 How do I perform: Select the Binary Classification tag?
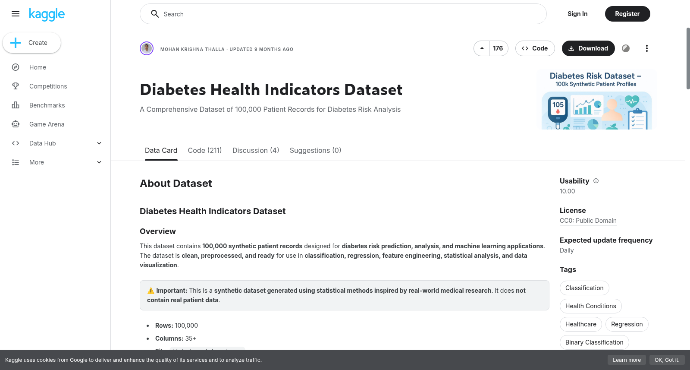[594, 342]
